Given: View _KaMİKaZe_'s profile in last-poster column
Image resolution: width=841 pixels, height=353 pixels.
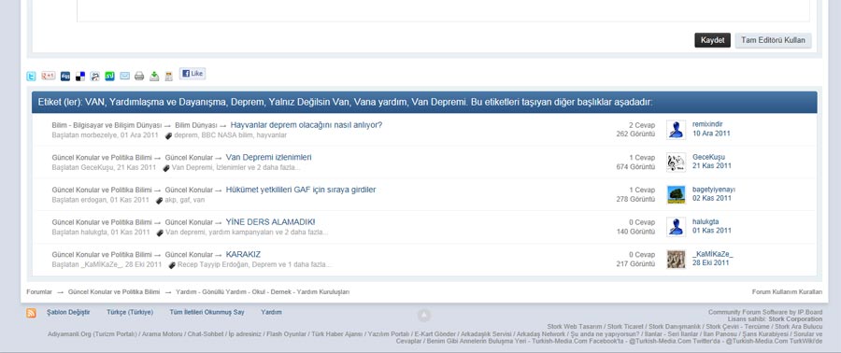Looking at the screenshot, I should [x=713, y=254].
